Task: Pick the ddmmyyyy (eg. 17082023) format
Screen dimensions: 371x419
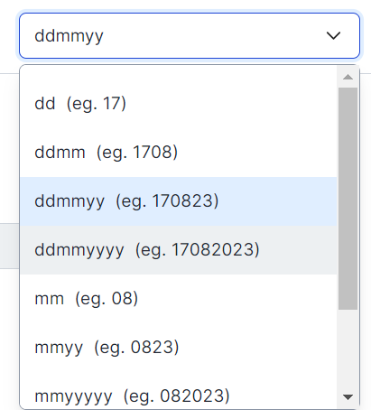Action: 179,250
